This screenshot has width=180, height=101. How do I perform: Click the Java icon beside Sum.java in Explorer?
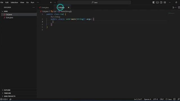(4, 17)
